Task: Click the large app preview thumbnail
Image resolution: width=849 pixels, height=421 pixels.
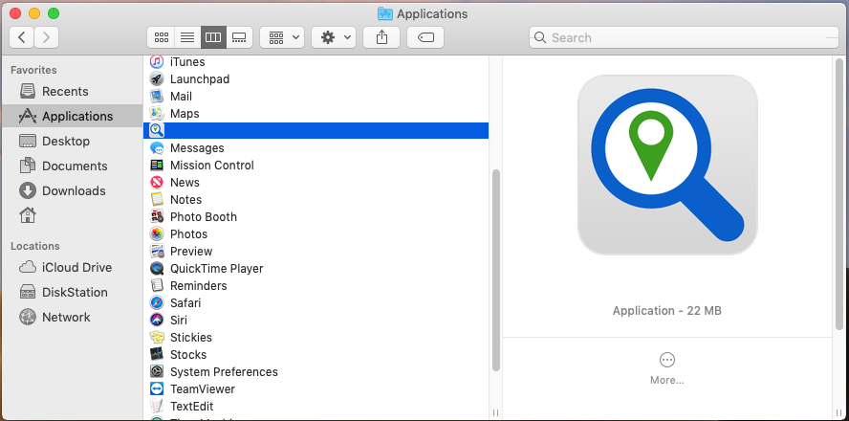Action: pos(667,166)
